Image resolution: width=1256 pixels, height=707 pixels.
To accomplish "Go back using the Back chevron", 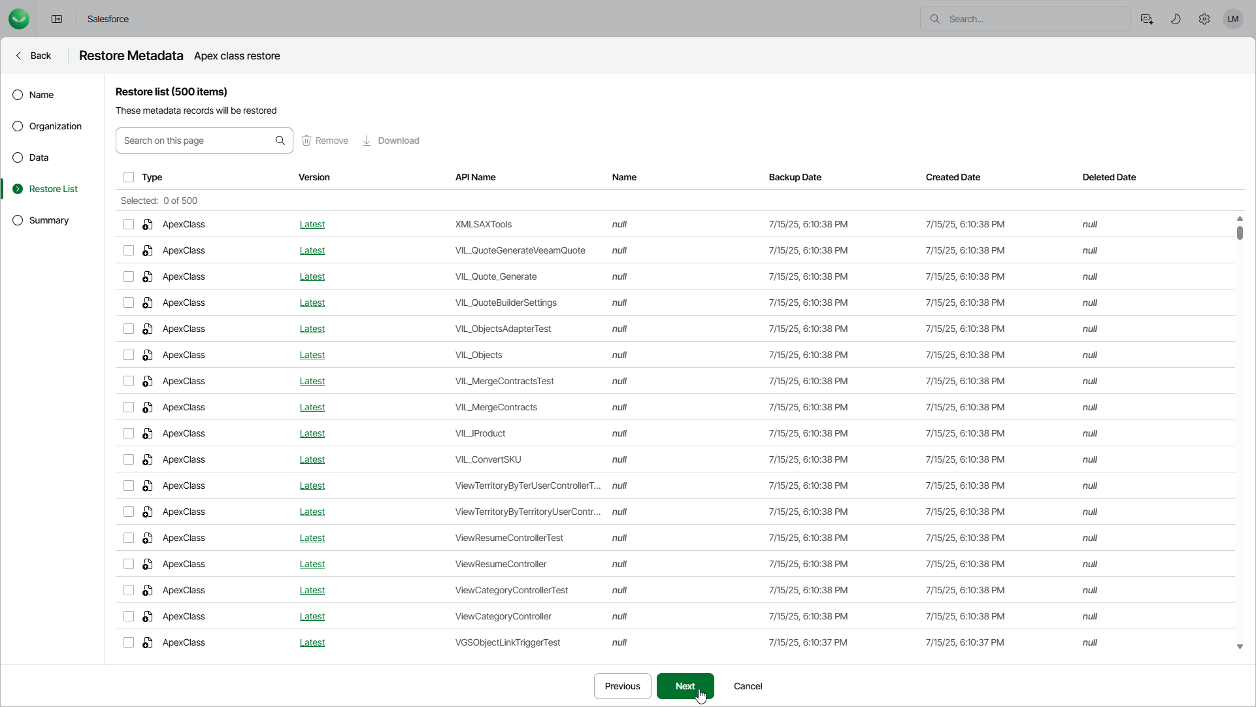I will [x=19, y=56].
